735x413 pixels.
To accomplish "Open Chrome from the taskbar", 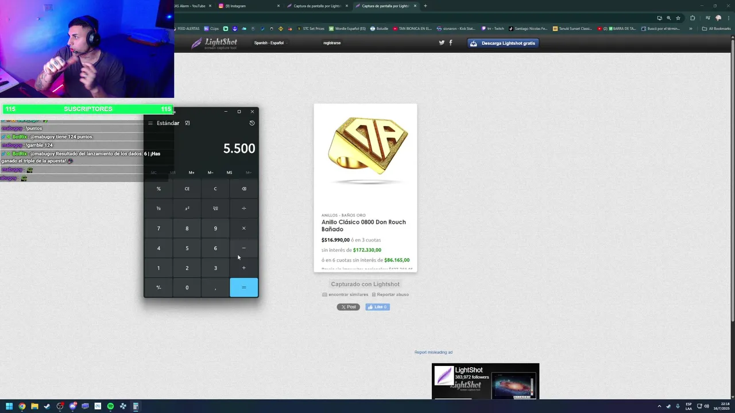I will pyautogui.click(x=22, y=406).
